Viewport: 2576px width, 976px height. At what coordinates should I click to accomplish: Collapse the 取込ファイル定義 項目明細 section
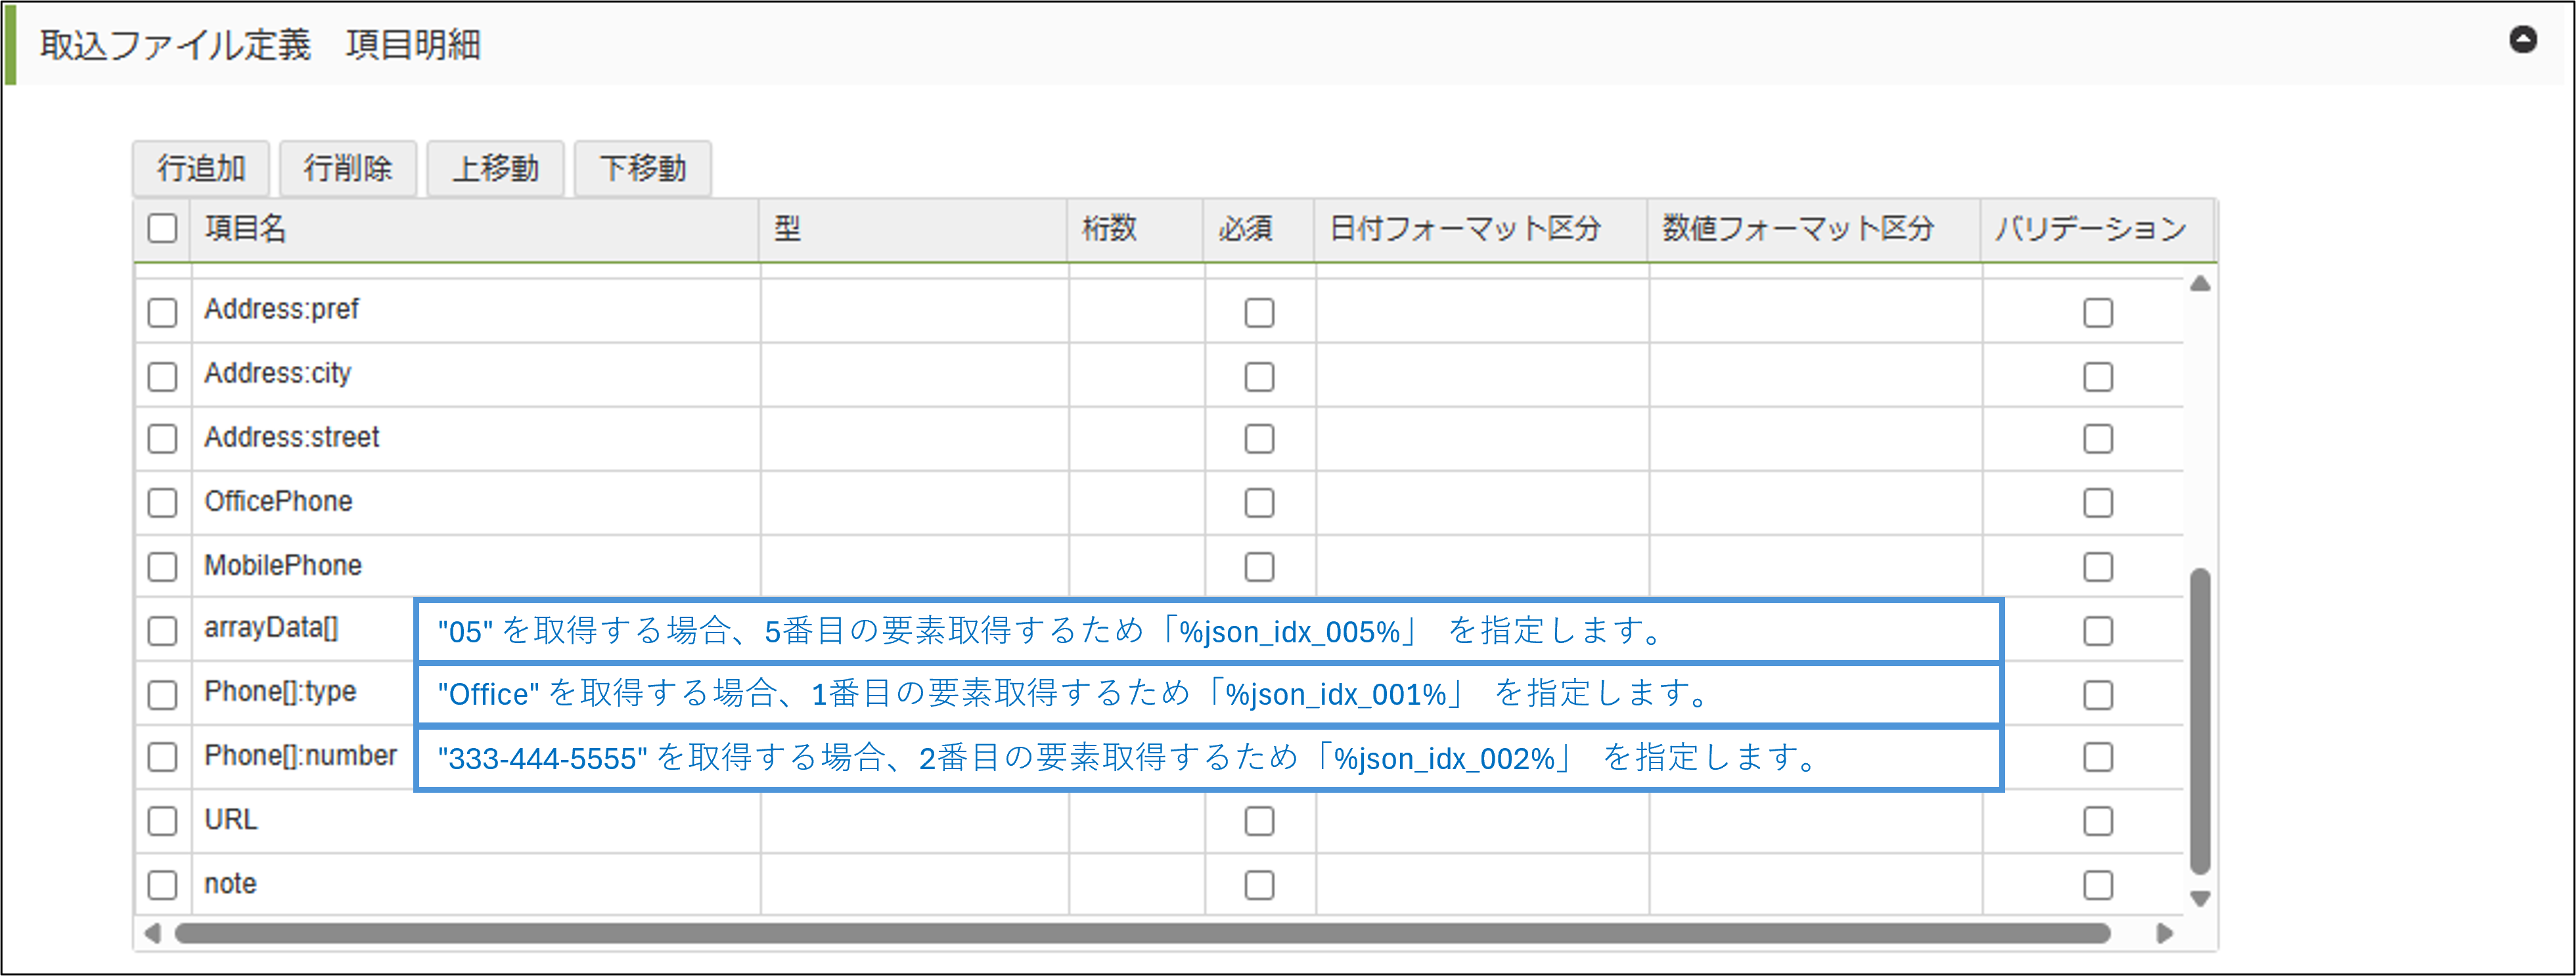tap(2522, 40)
